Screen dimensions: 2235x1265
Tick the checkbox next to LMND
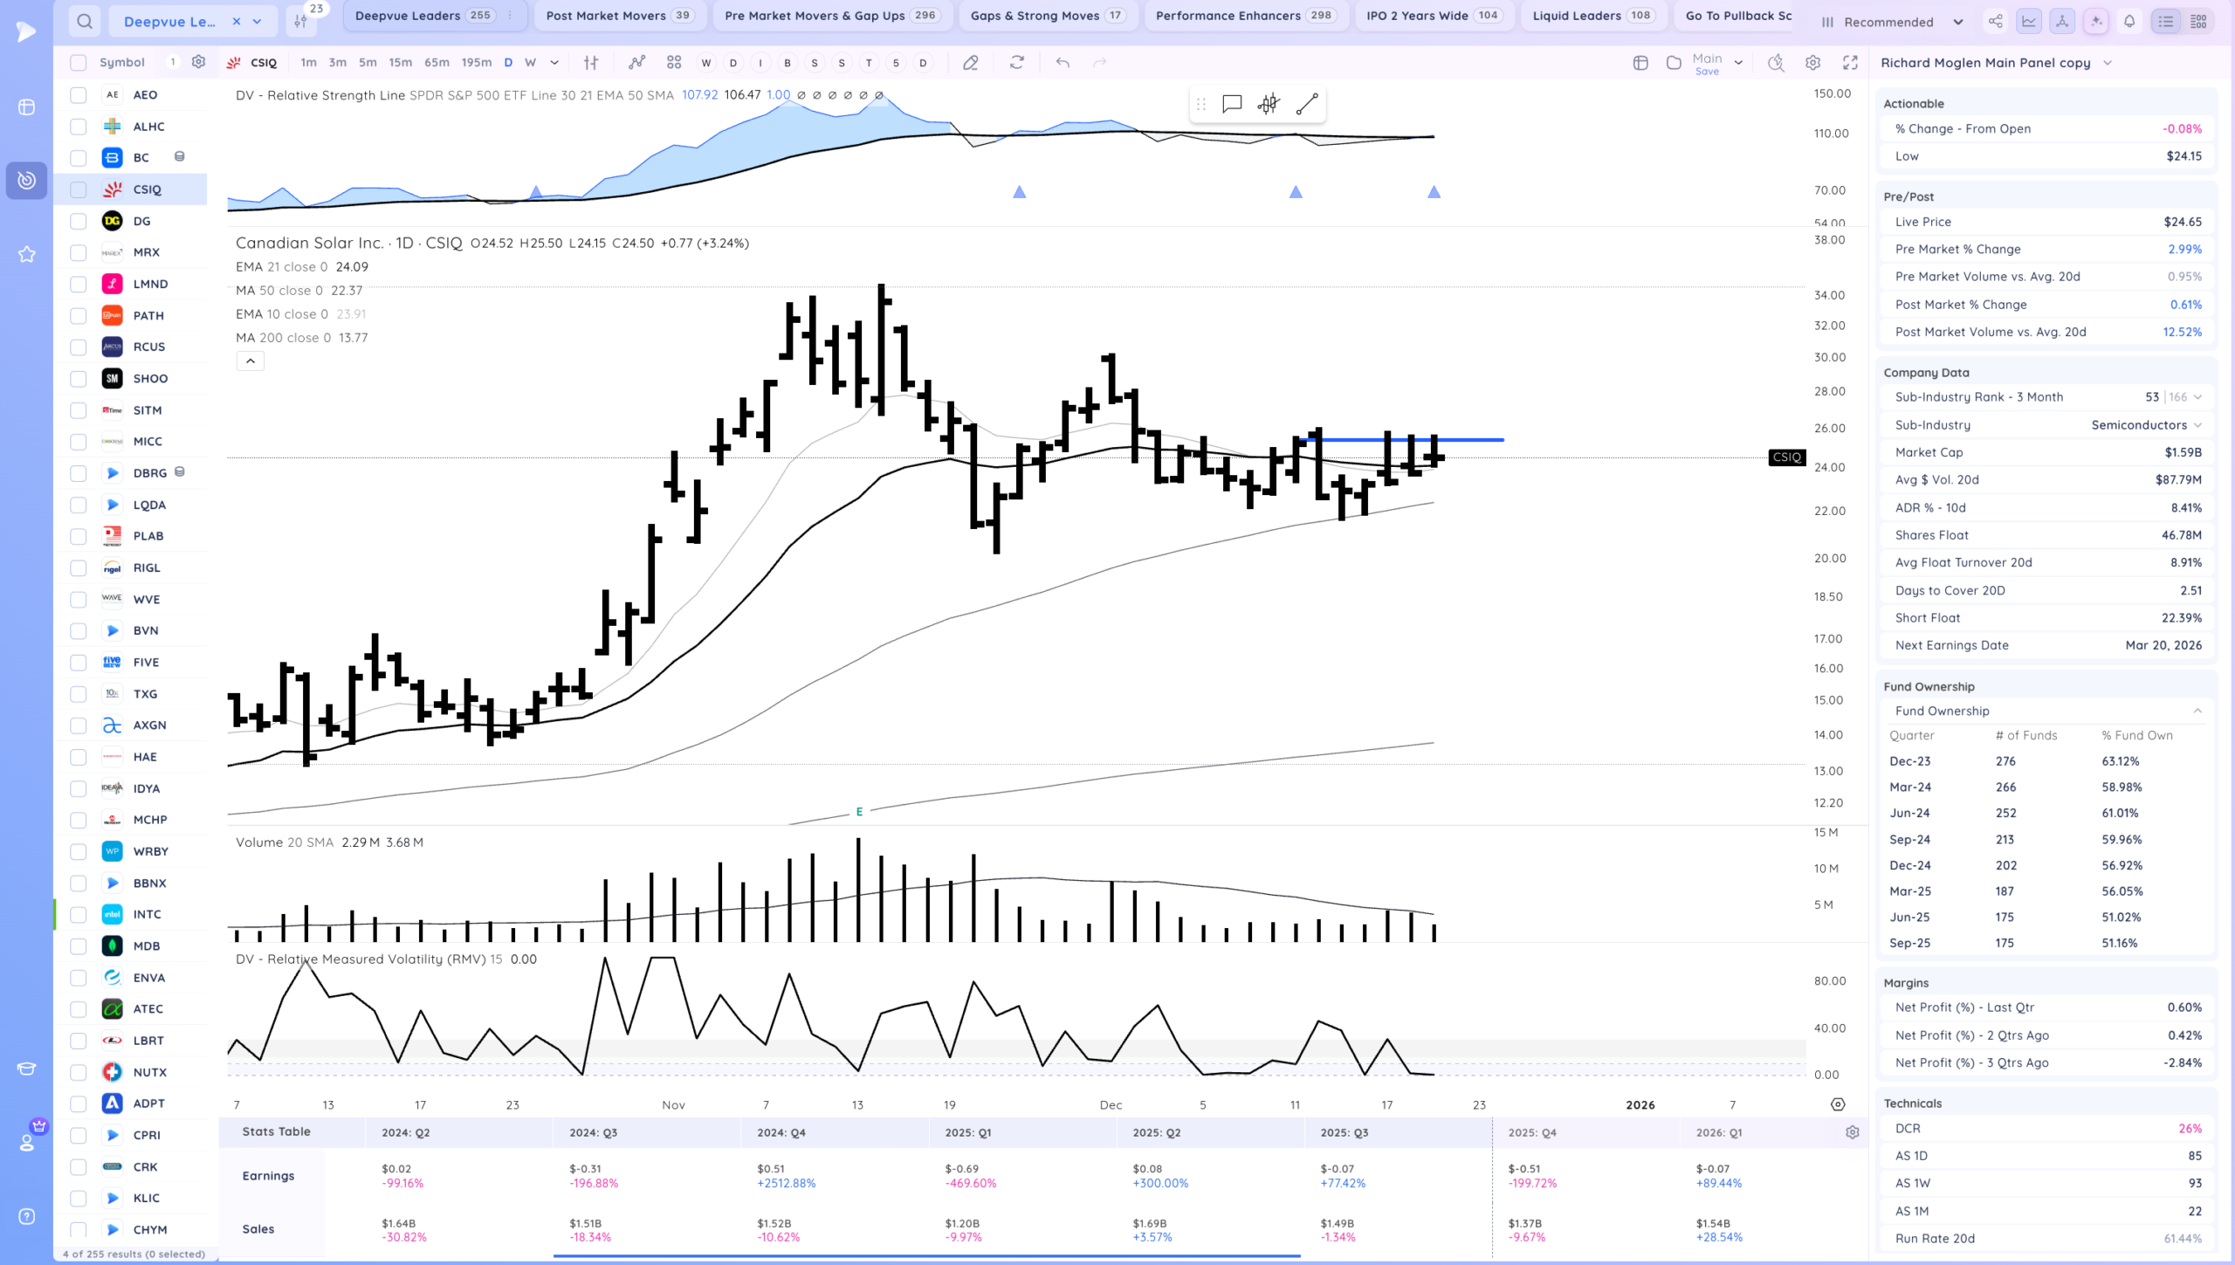[79, 284]
